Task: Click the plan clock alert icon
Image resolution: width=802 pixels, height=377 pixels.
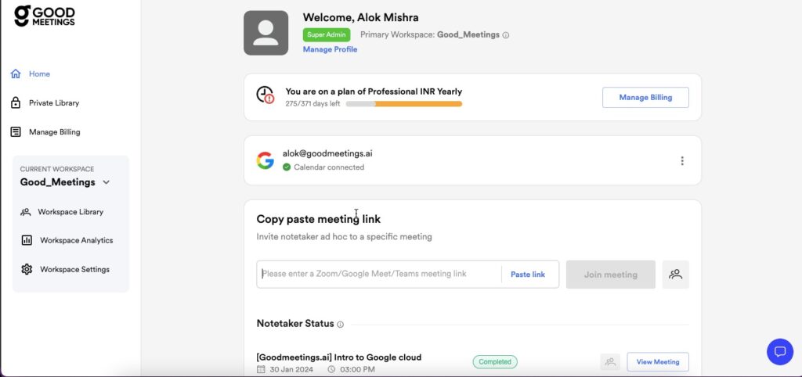Action: (266, 95)
